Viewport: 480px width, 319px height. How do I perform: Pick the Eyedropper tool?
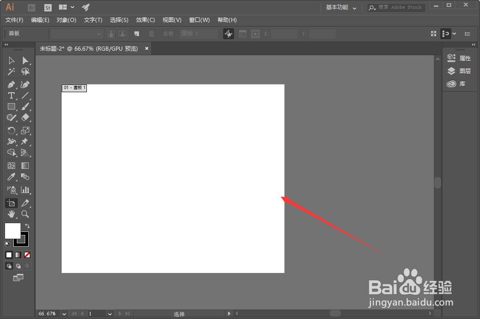11,177
